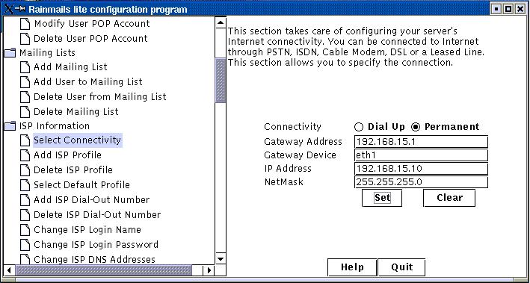Click the horizontal scrollbar left arrow
Image resolution: width=530 pixels, height=283 pixels.
(x=9, y=270)
